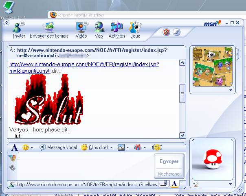This screenshot has width=246, height=196.
Task: Switch to the text typing mode tab
Action: pos(174,184)
